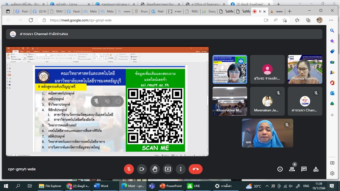The image size is (340, 191).
Task: Open the Discover sparkle icon in Edge sidebar
Action: point(332,41)
